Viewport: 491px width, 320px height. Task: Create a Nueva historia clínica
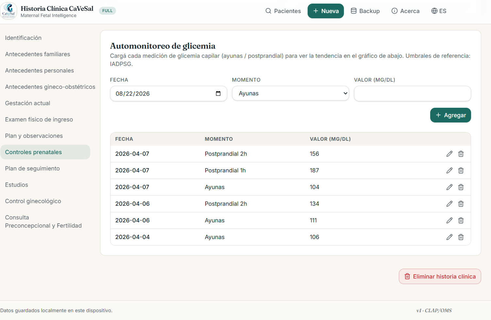(x=326, y=11)
